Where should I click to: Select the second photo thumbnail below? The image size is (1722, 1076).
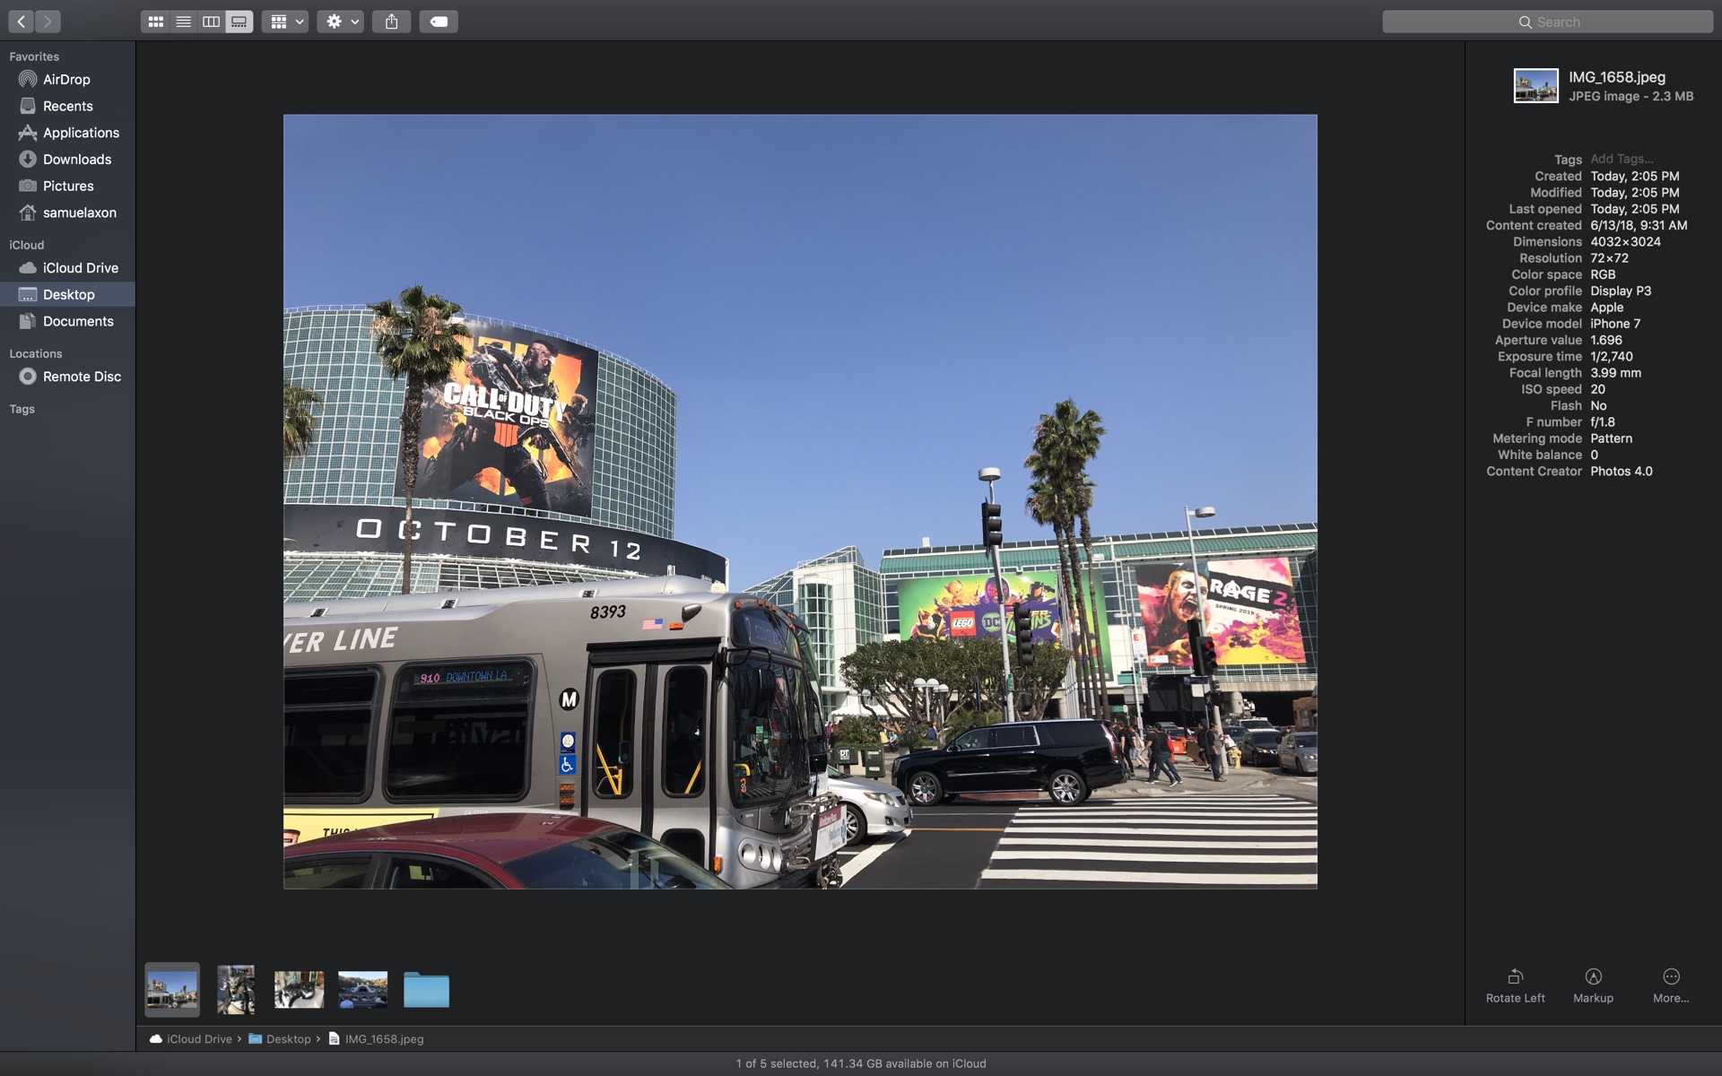click(x=235, y=989)
